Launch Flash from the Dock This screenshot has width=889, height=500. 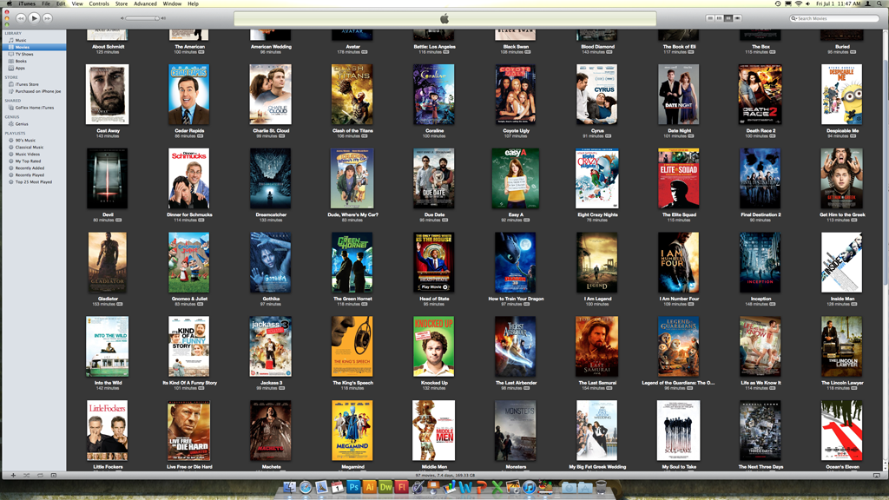[401, 487]
